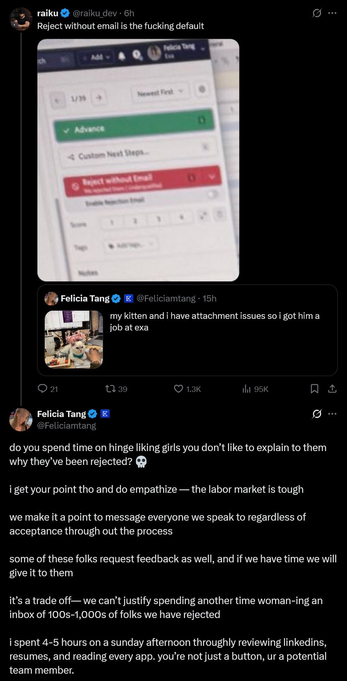The height and width of the screenshot is (681, 347).
Task: Open more options on raiku's tweet
Action: tap(332, 13)
